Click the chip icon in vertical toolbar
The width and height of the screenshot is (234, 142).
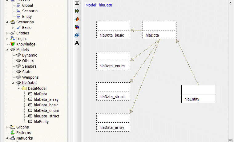77,11
